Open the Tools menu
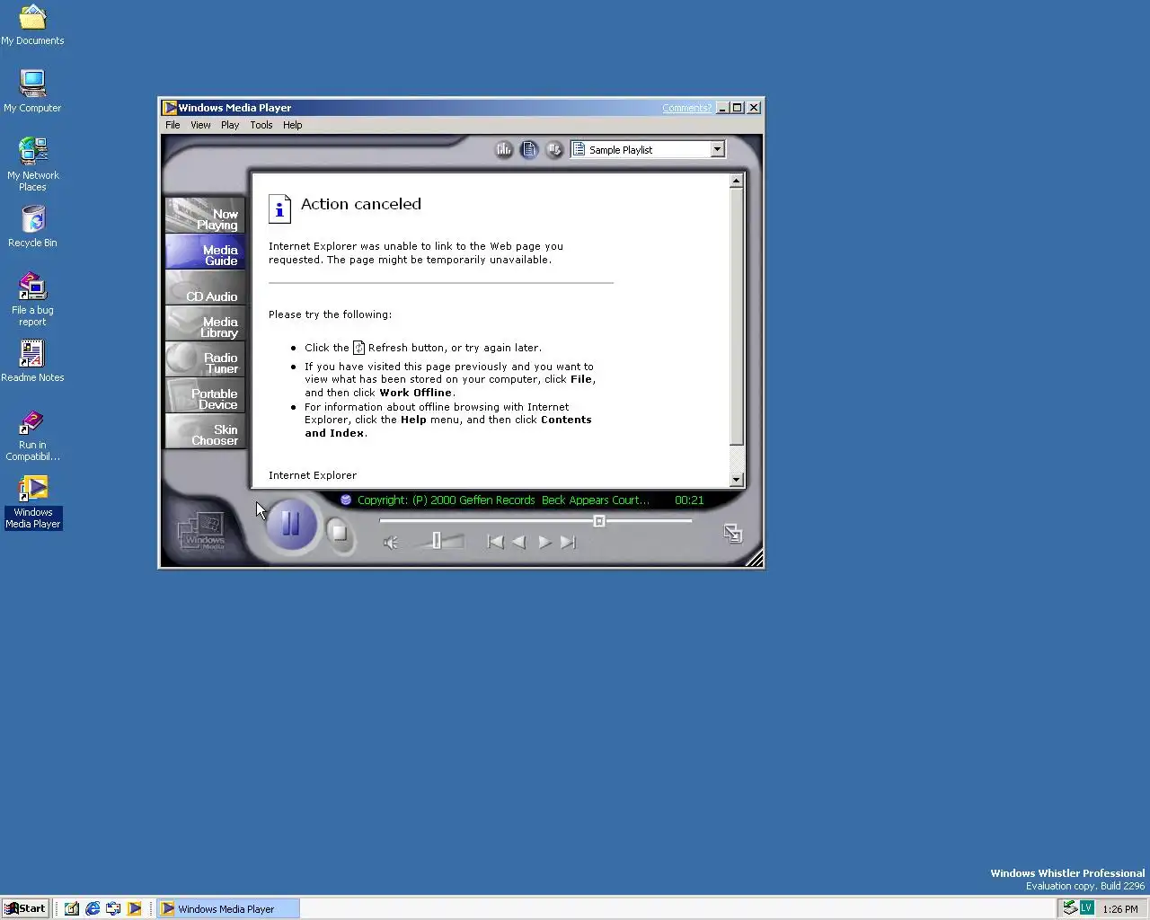This screenshot has width=1150, height=920. pos(261,125)
